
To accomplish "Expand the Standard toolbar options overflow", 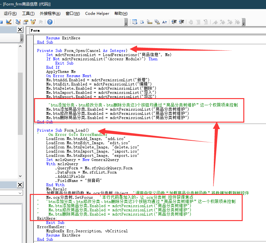I will click(x=126, y=22).
